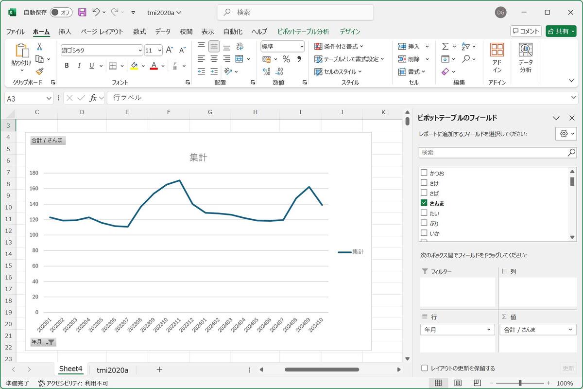
Task: Click the Save floppy disk icon
Action: click(x=82, y=12)
